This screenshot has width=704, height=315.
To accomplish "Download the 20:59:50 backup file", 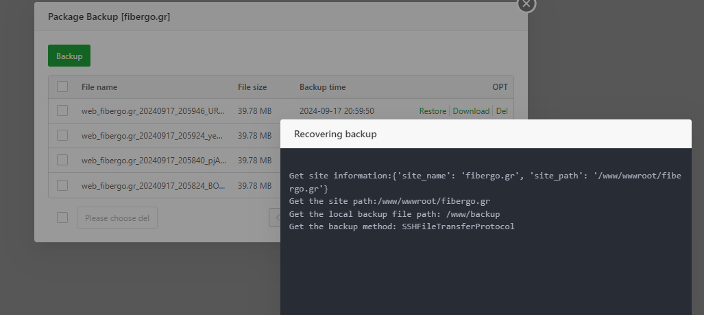I will pos(471,111).
